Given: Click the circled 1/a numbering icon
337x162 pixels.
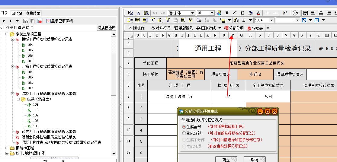Looking at the screenshot, I should pos(296,13).
